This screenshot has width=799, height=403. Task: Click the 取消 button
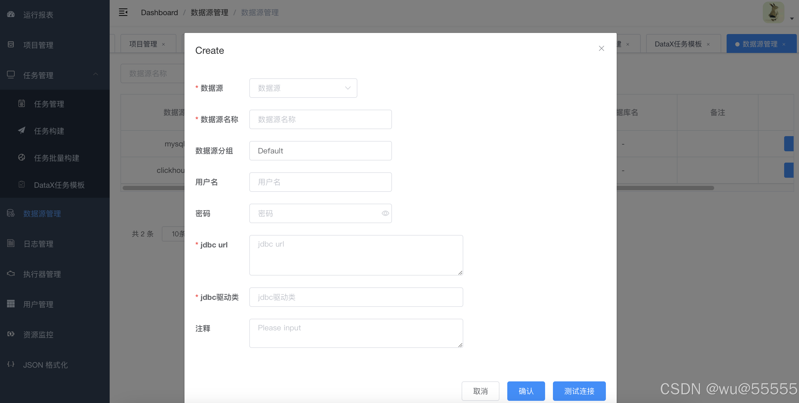click(x=480, y=391)
